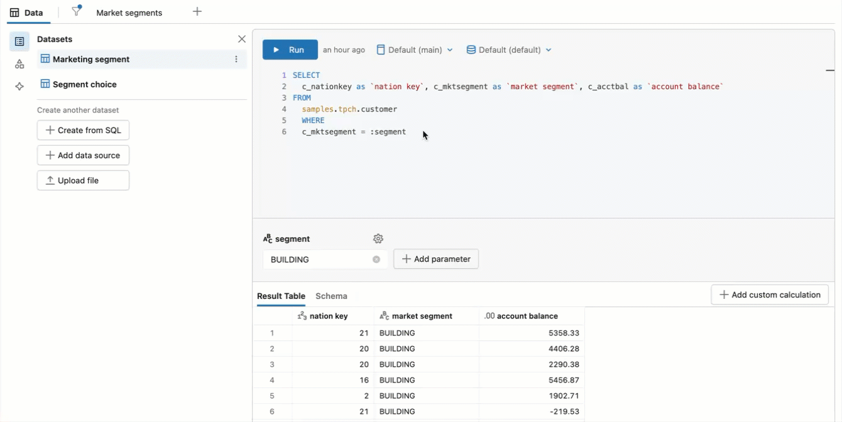The height and width of the screenshot is (422, 842).
Task: Click Add custom calculation
Action: click(x=769, y=294)
